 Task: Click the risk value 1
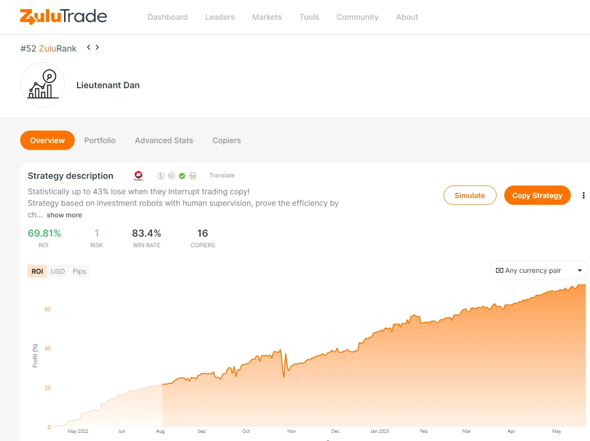coord(97,233)
